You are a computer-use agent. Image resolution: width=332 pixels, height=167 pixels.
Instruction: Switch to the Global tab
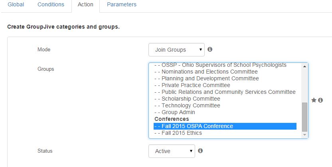(x=16, y=4)
